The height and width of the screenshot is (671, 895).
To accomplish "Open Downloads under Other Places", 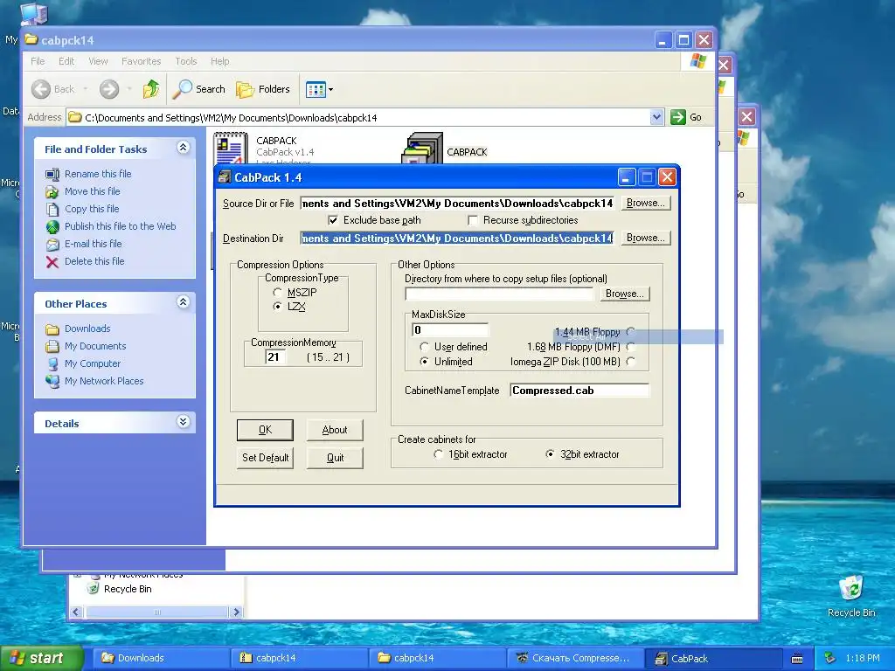I will tap(87, 329).
